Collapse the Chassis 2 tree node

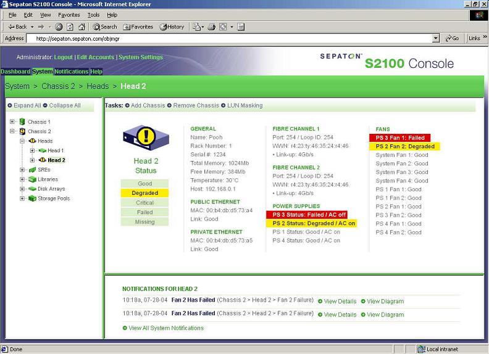tap(12, 131)
